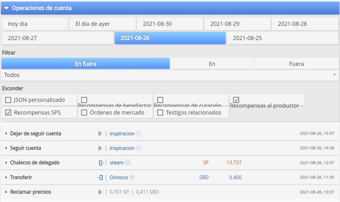Choose the date 2021-08-28
The height and width of the screenshot is (202, 340).
(x=305, y=24)
